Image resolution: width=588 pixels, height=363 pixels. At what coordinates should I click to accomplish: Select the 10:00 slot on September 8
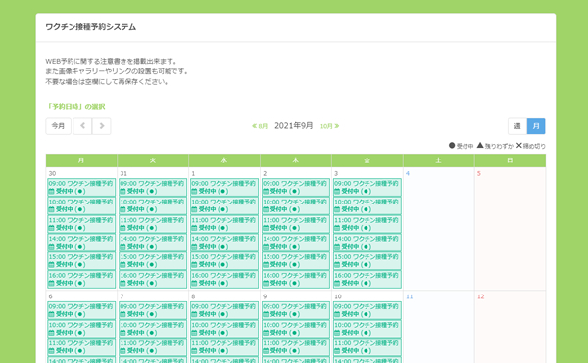point(224,329)
